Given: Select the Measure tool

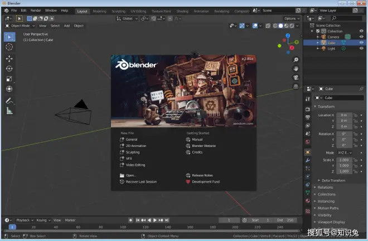Looking at the screenshot, I should tap(9, 111).
